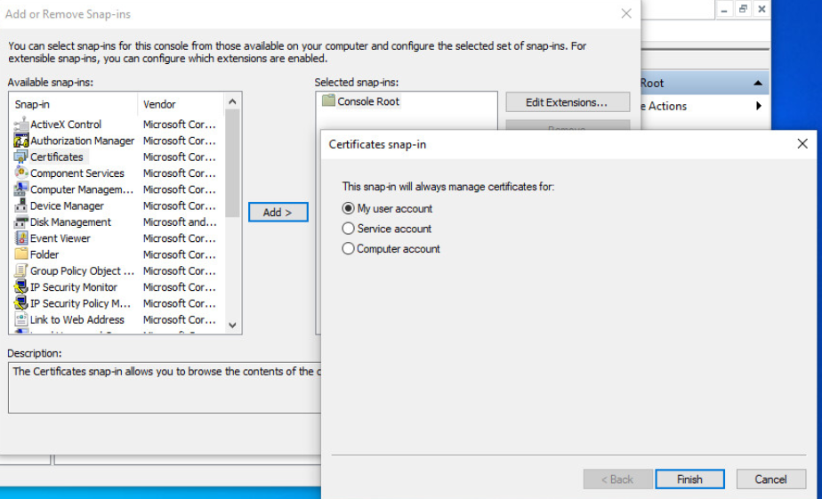The height and width of the screenshot is (499, 822).
Task: Select the Disk Management icon
Action: tap(21, 221)
